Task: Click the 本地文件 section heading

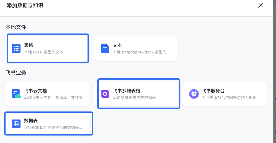Action: coord(16,27)
